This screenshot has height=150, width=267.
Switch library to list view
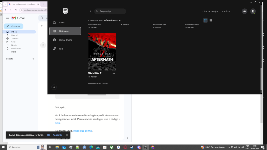click(211, 20)
